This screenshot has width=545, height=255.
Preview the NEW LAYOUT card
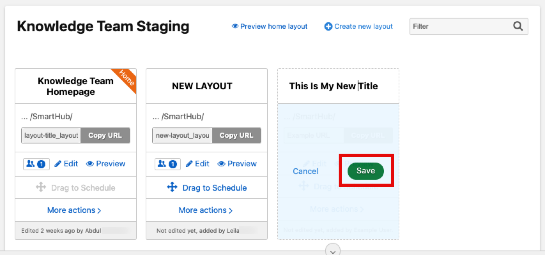click(x=237, y=164)
